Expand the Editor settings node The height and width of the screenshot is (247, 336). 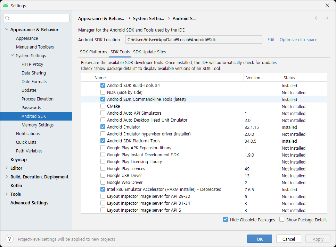7,168
